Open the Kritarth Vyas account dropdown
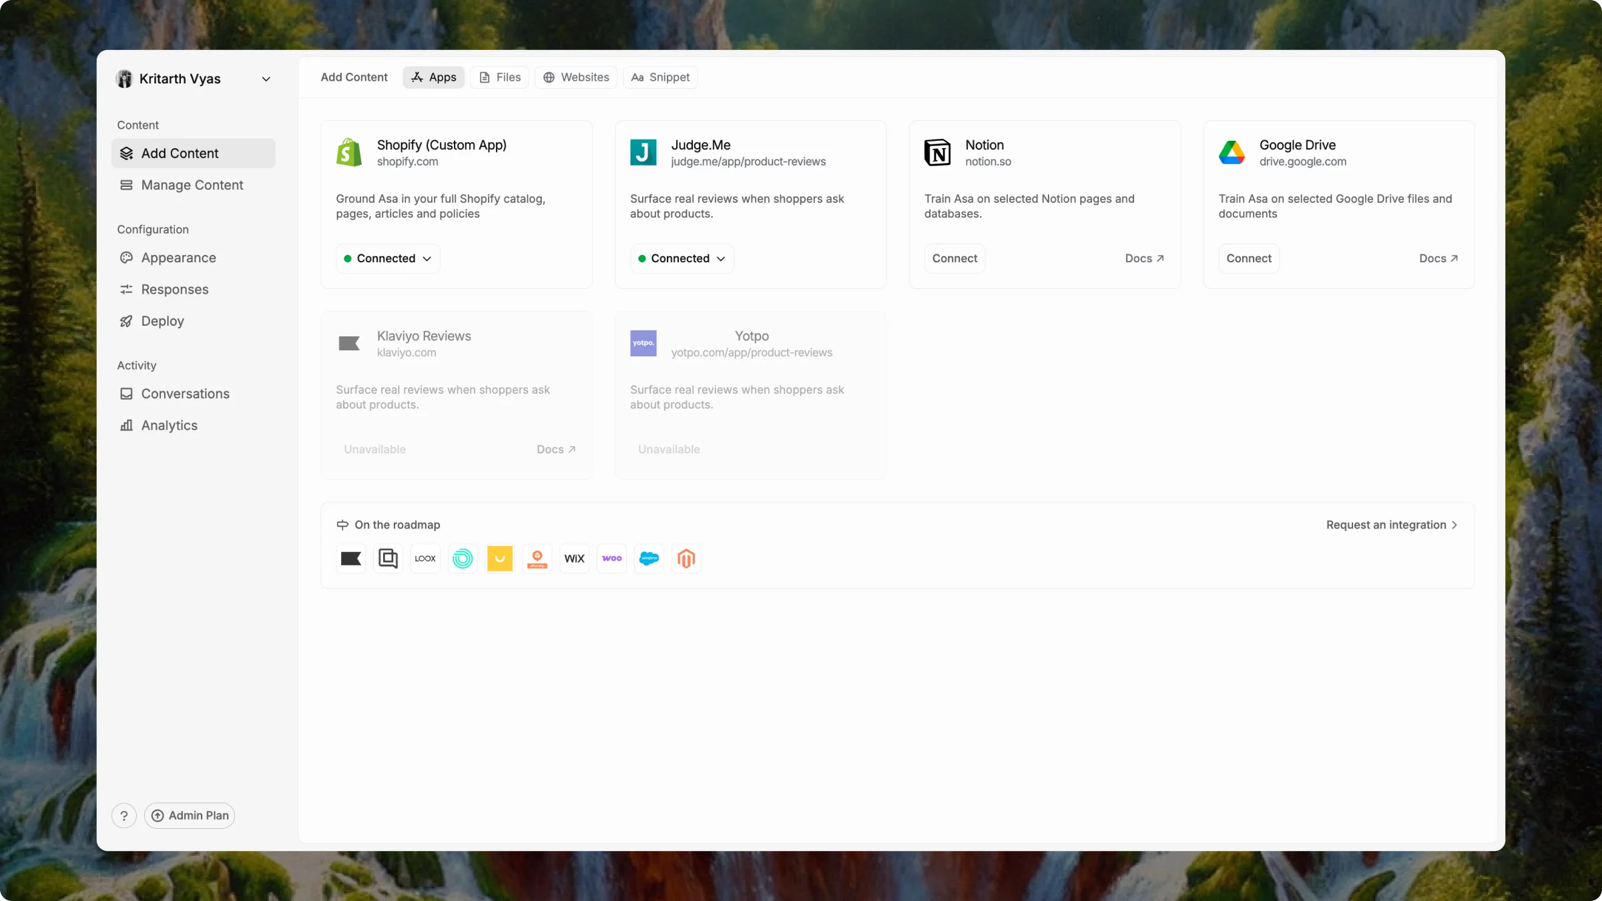This screenshot has width=1602, height=901. click(x=194, y=79)
